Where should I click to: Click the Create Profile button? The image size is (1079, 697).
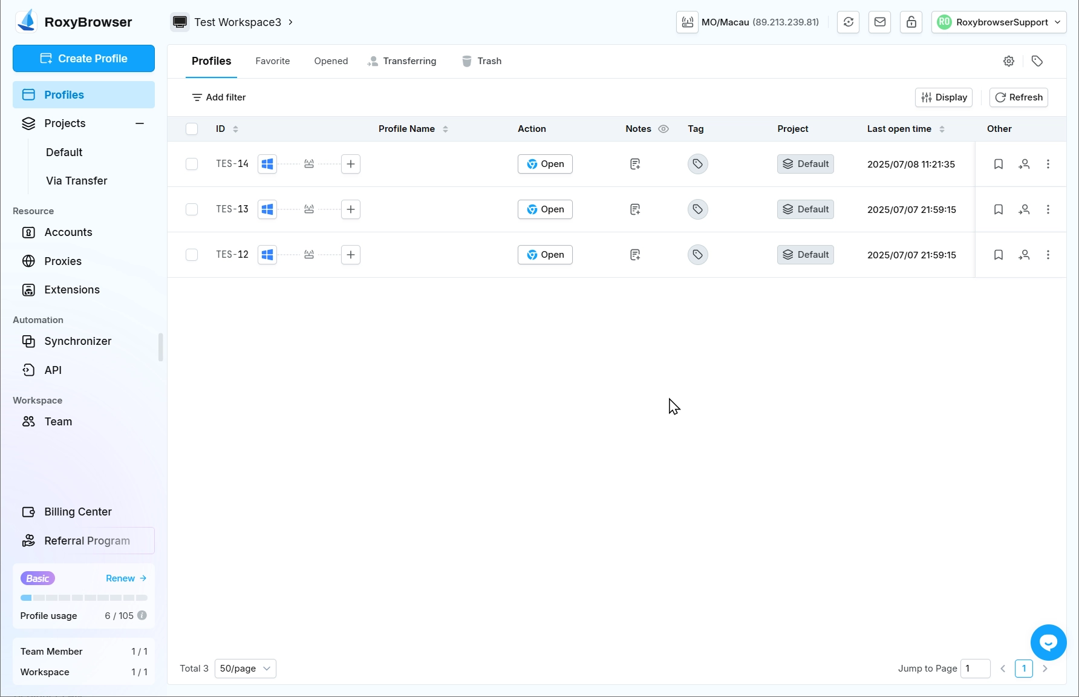[83, 59]
